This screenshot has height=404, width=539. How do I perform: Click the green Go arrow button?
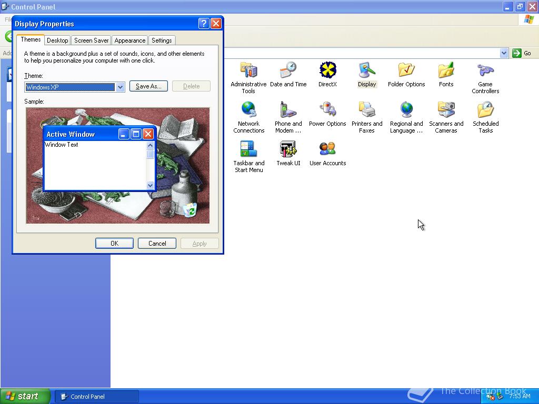tap(516, 53)
